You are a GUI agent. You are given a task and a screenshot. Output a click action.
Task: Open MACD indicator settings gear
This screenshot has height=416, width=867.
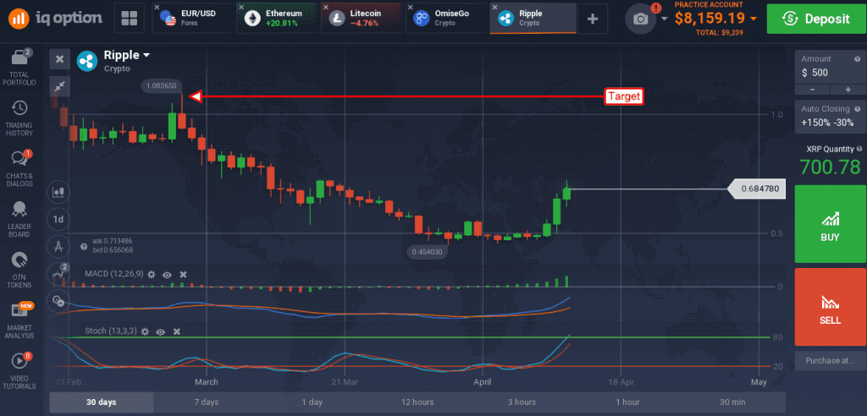tap(151, 274)
